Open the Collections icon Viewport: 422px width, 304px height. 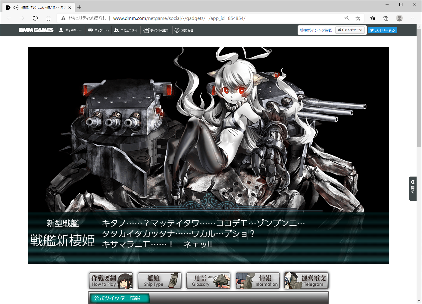[386, 18]
